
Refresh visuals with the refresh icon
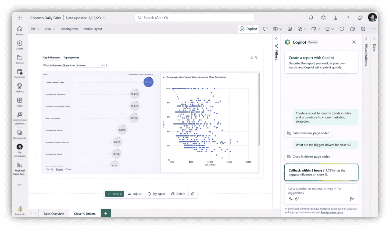coord(342,29)
